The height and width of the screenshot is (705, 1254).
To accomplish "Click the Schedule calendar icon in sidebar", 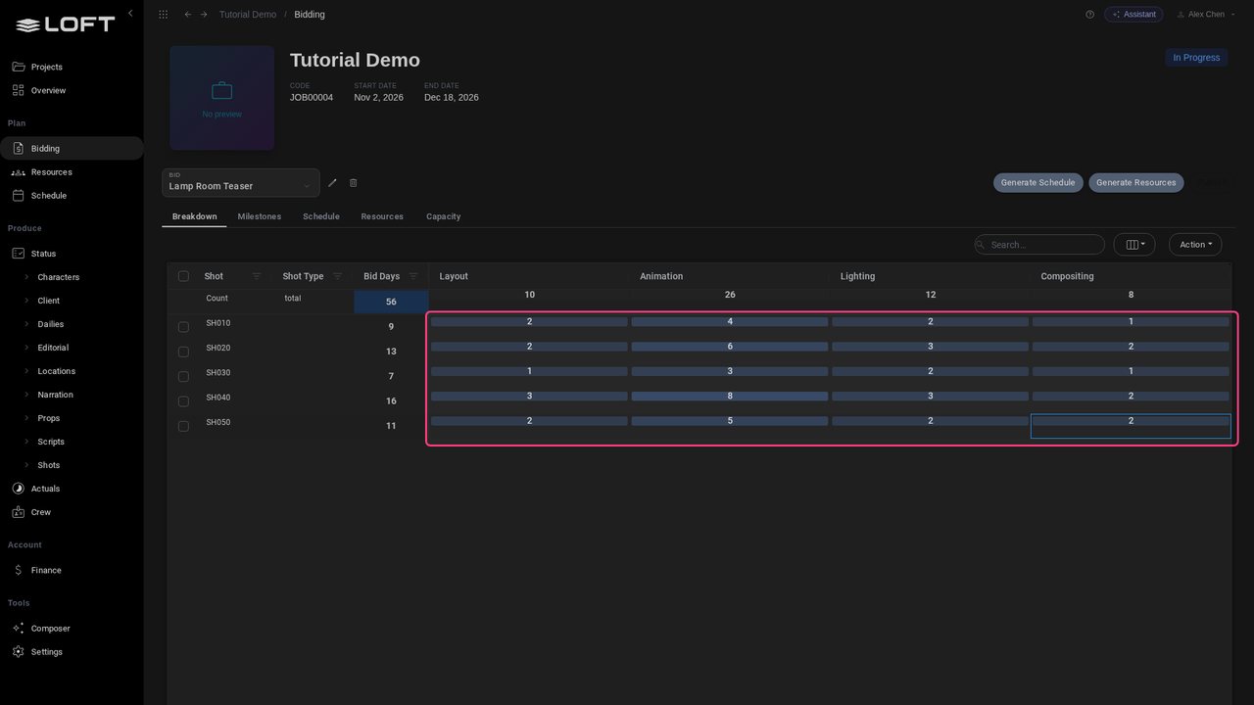I will [x=19, y=196].
